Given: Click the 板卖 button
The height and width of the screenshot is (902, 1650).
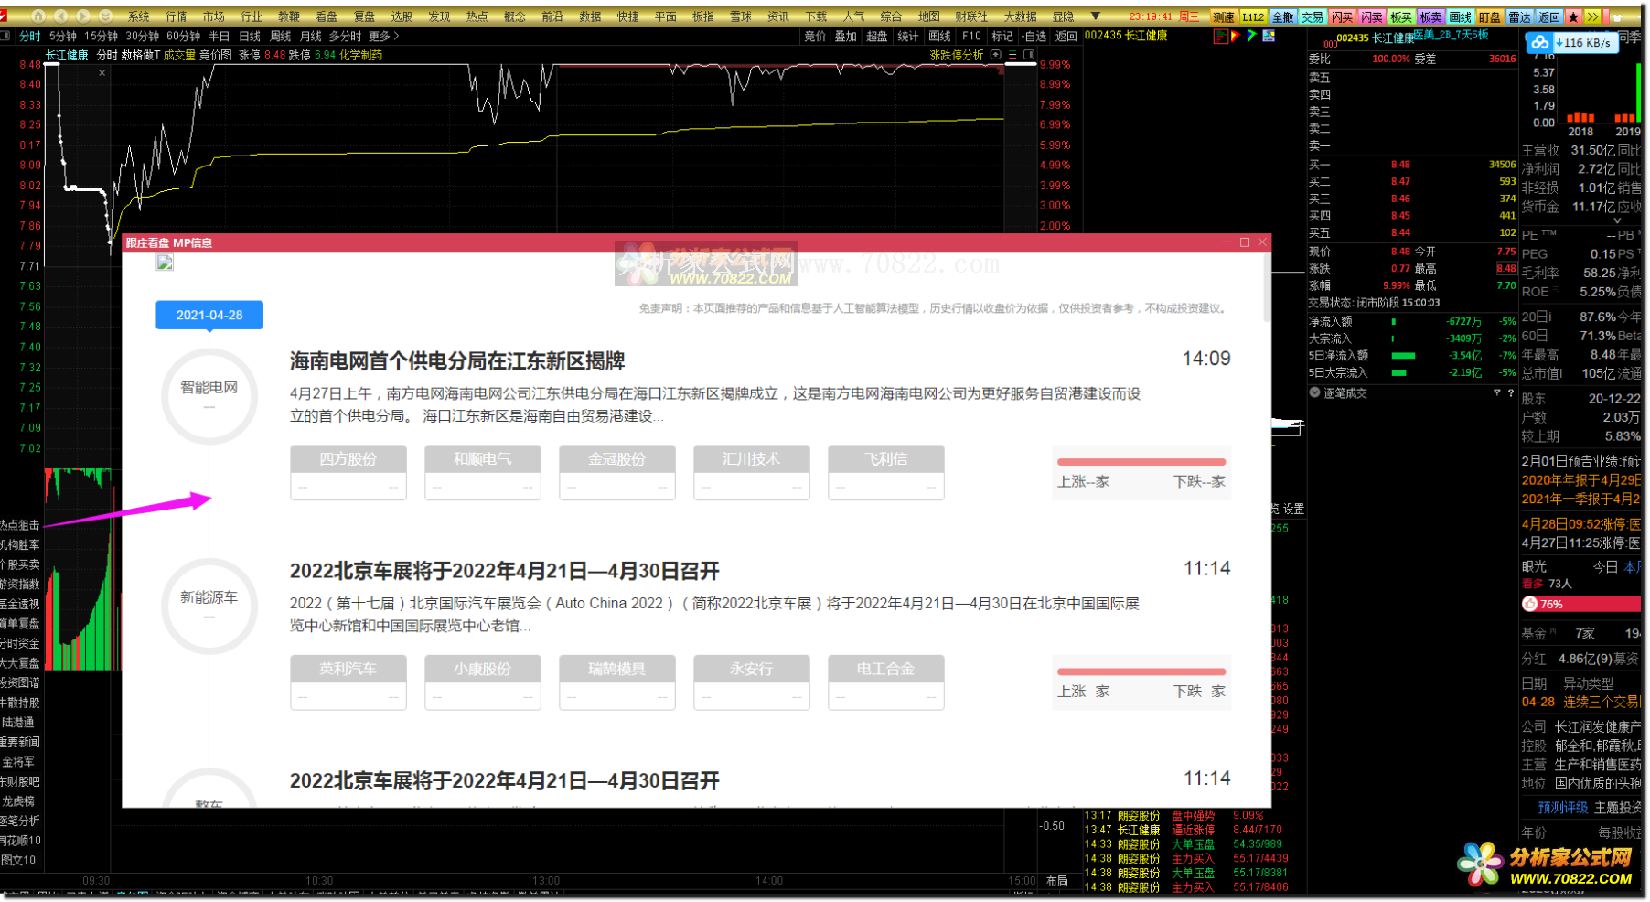Looking at the screenshot, I should click(1430, 16).
